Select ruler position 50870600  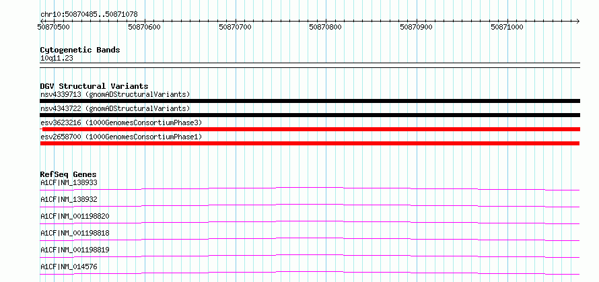(145, 27)
